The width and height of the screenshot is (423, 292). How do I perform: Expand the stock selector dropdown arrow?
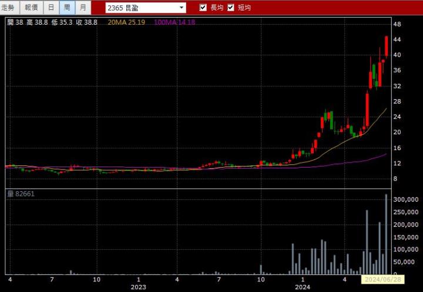pyautogui.click(x=182, y=8)
